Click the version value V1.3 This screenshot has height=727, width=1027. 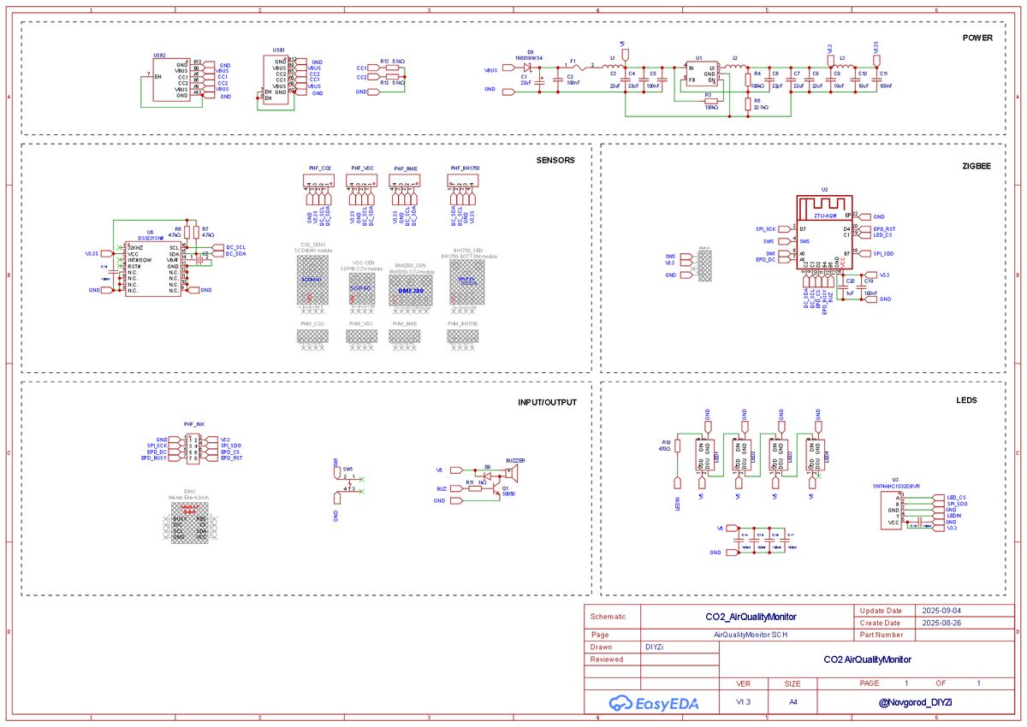pyautogui.click(x=744, y=702)
